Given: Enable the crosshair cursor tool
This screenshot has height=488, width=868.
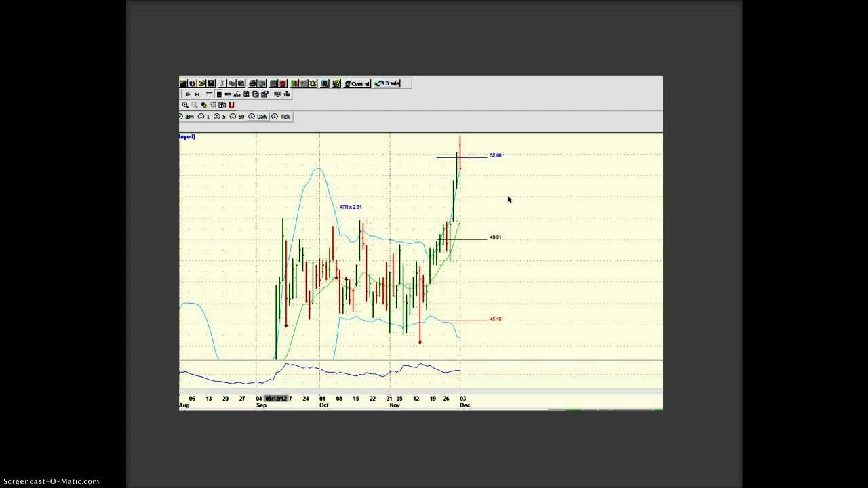Looking at the screenshot, I should point(209,94).
